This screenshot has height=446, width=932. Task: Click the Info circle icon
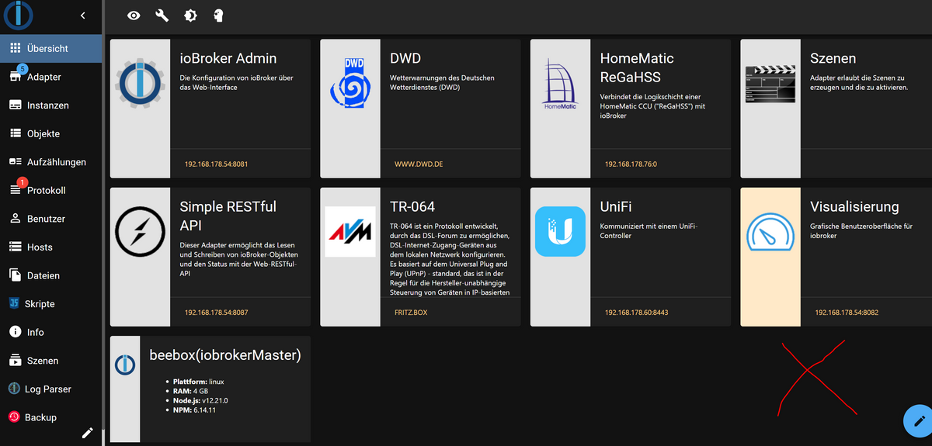point(15,332)
